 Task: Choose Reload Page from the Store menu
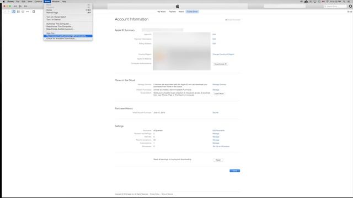[68, 13]
